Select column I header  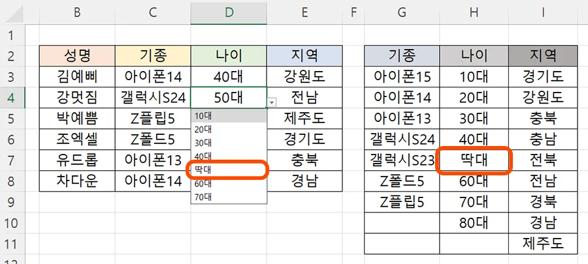(x=543, y=12)
